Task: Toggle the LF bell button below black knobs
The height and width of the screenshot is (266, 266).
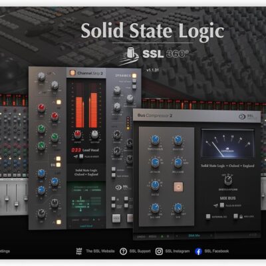Action: 59,222
